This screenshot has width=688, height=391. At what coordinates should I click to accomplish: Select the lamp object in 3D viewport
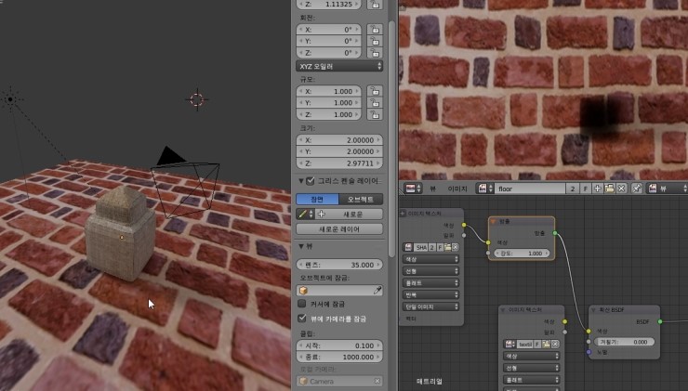10,99
